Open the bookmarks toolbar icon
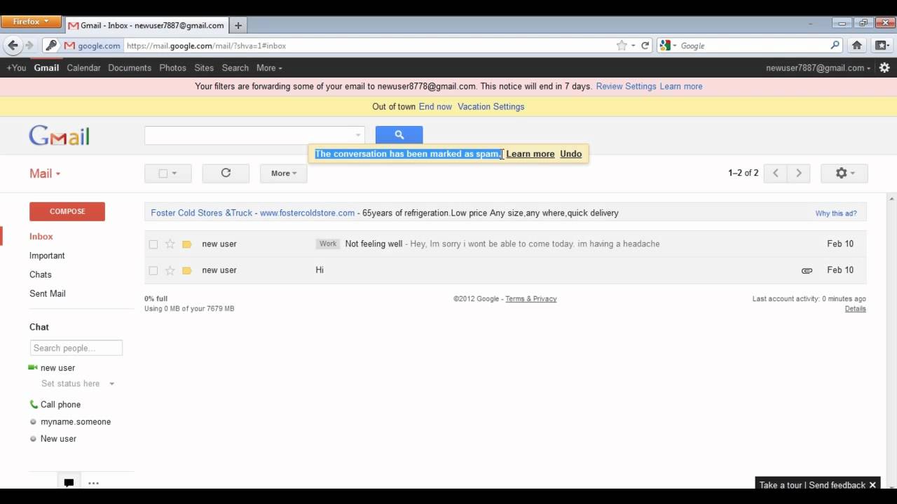 [881, 45]
